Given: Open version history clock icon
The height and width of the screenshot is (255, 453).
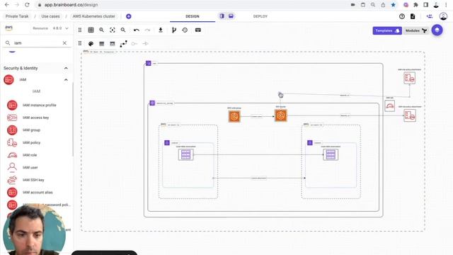Looking at the screenshot, I should coord(185,30).
